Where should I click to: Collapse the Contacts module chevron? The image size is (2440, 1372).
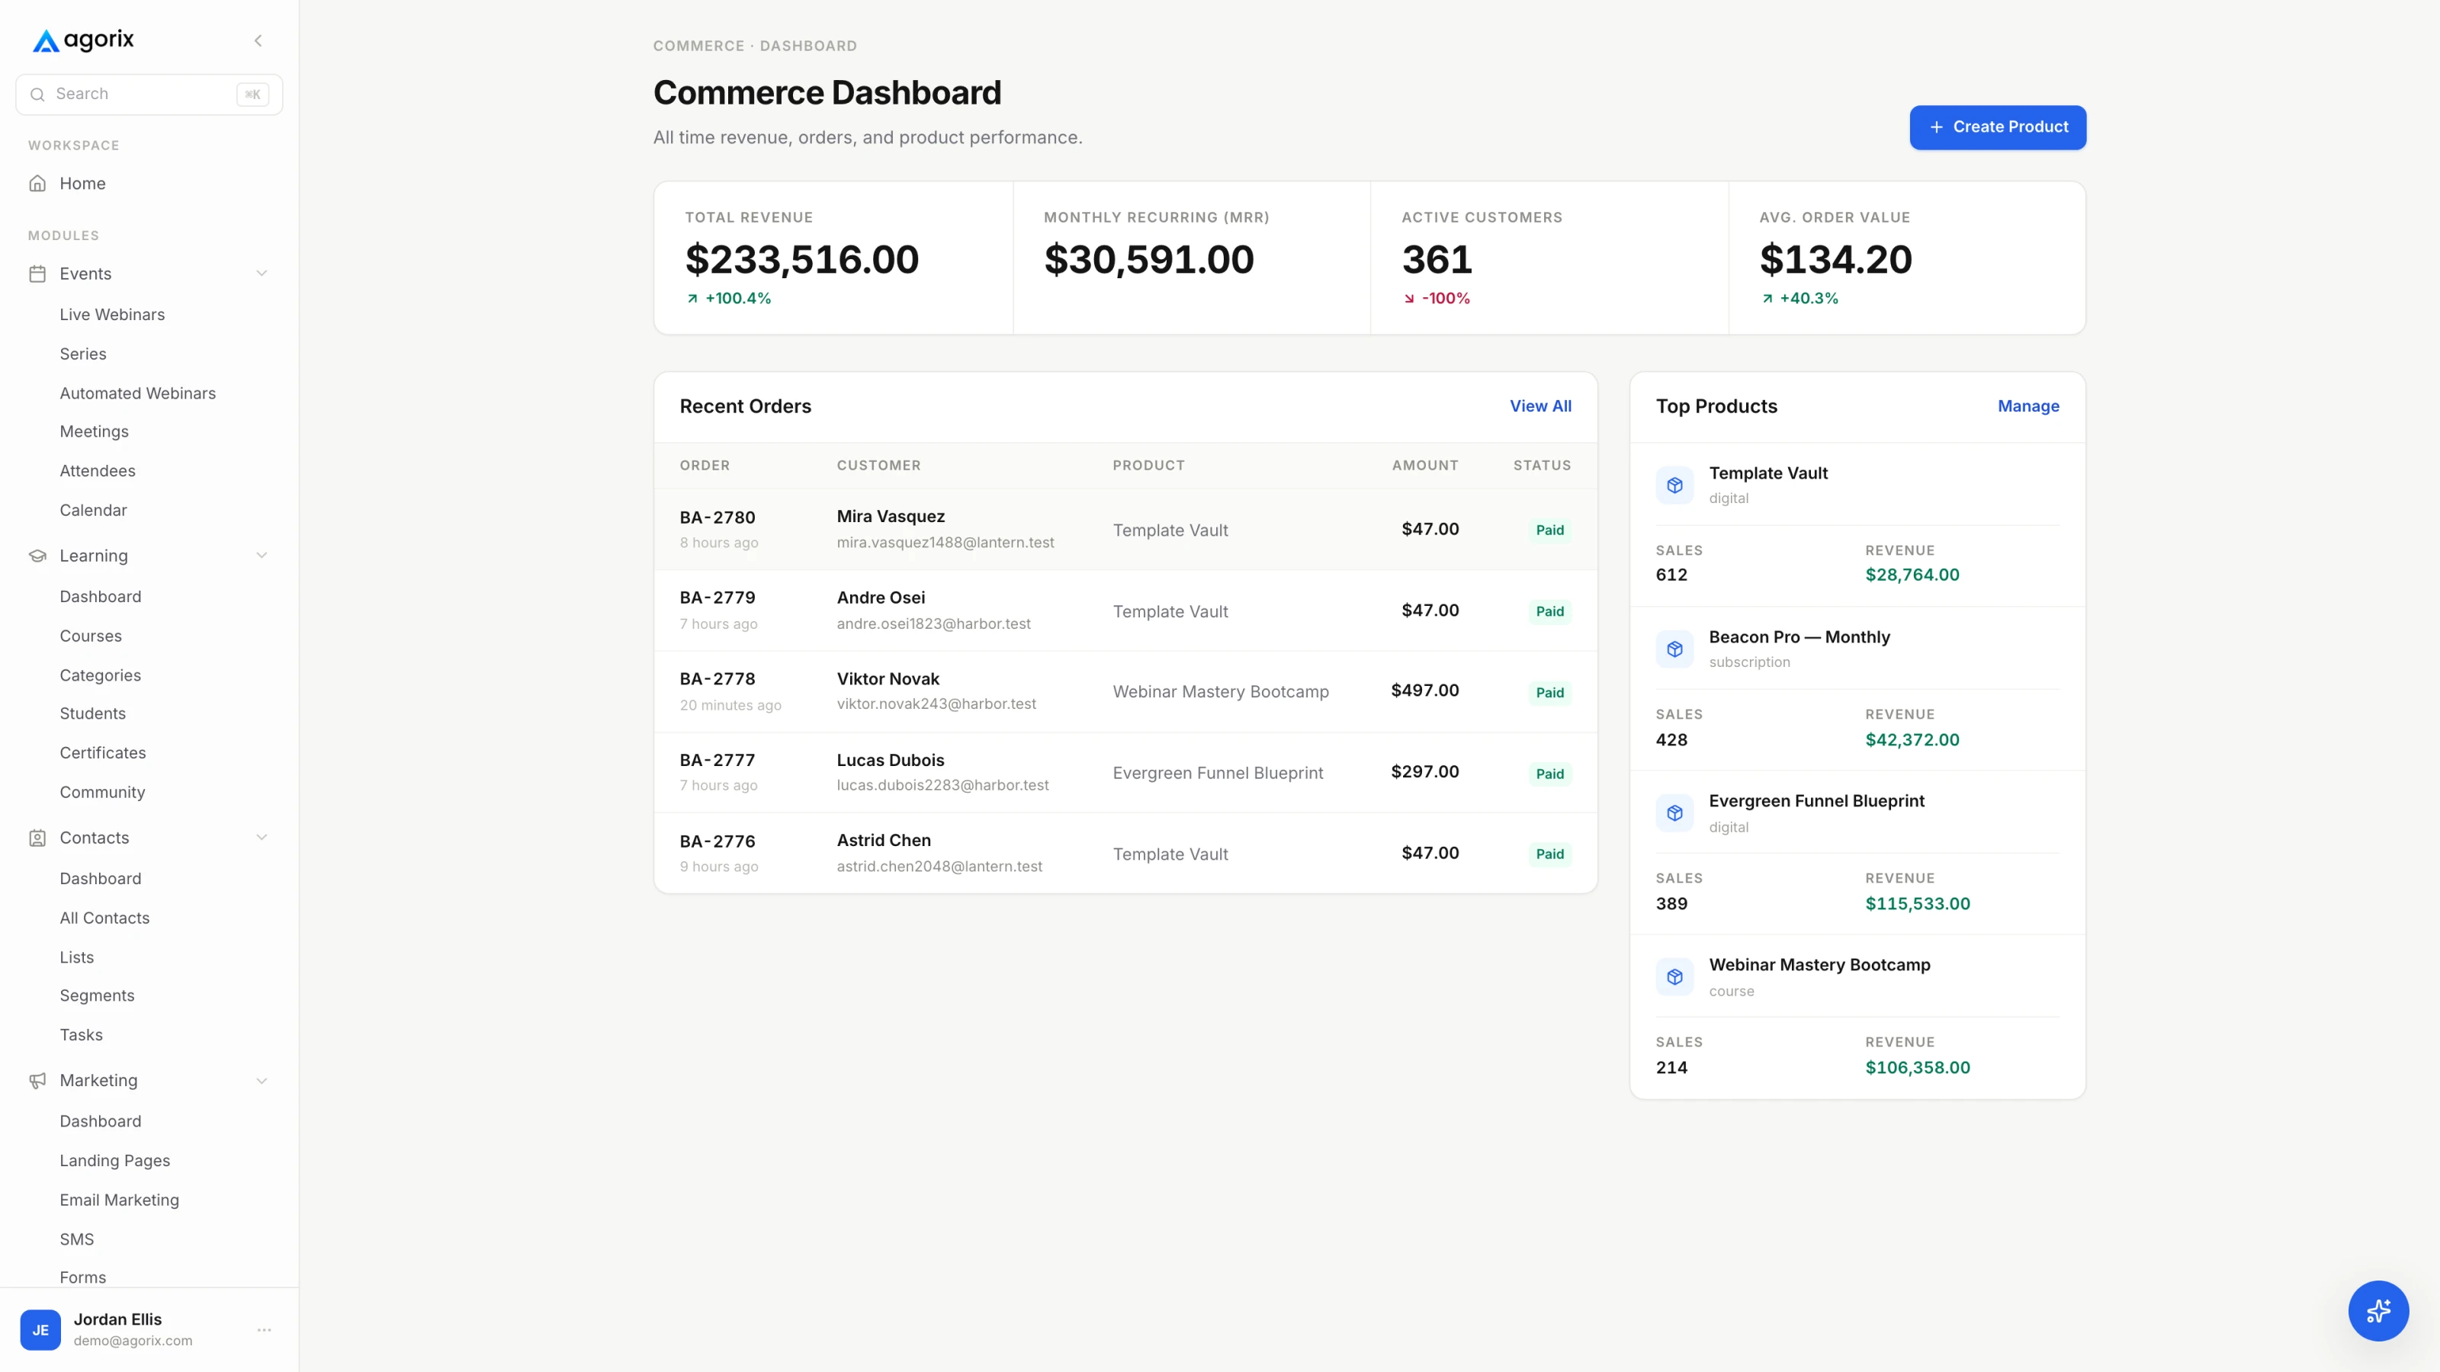pos(262,838)
